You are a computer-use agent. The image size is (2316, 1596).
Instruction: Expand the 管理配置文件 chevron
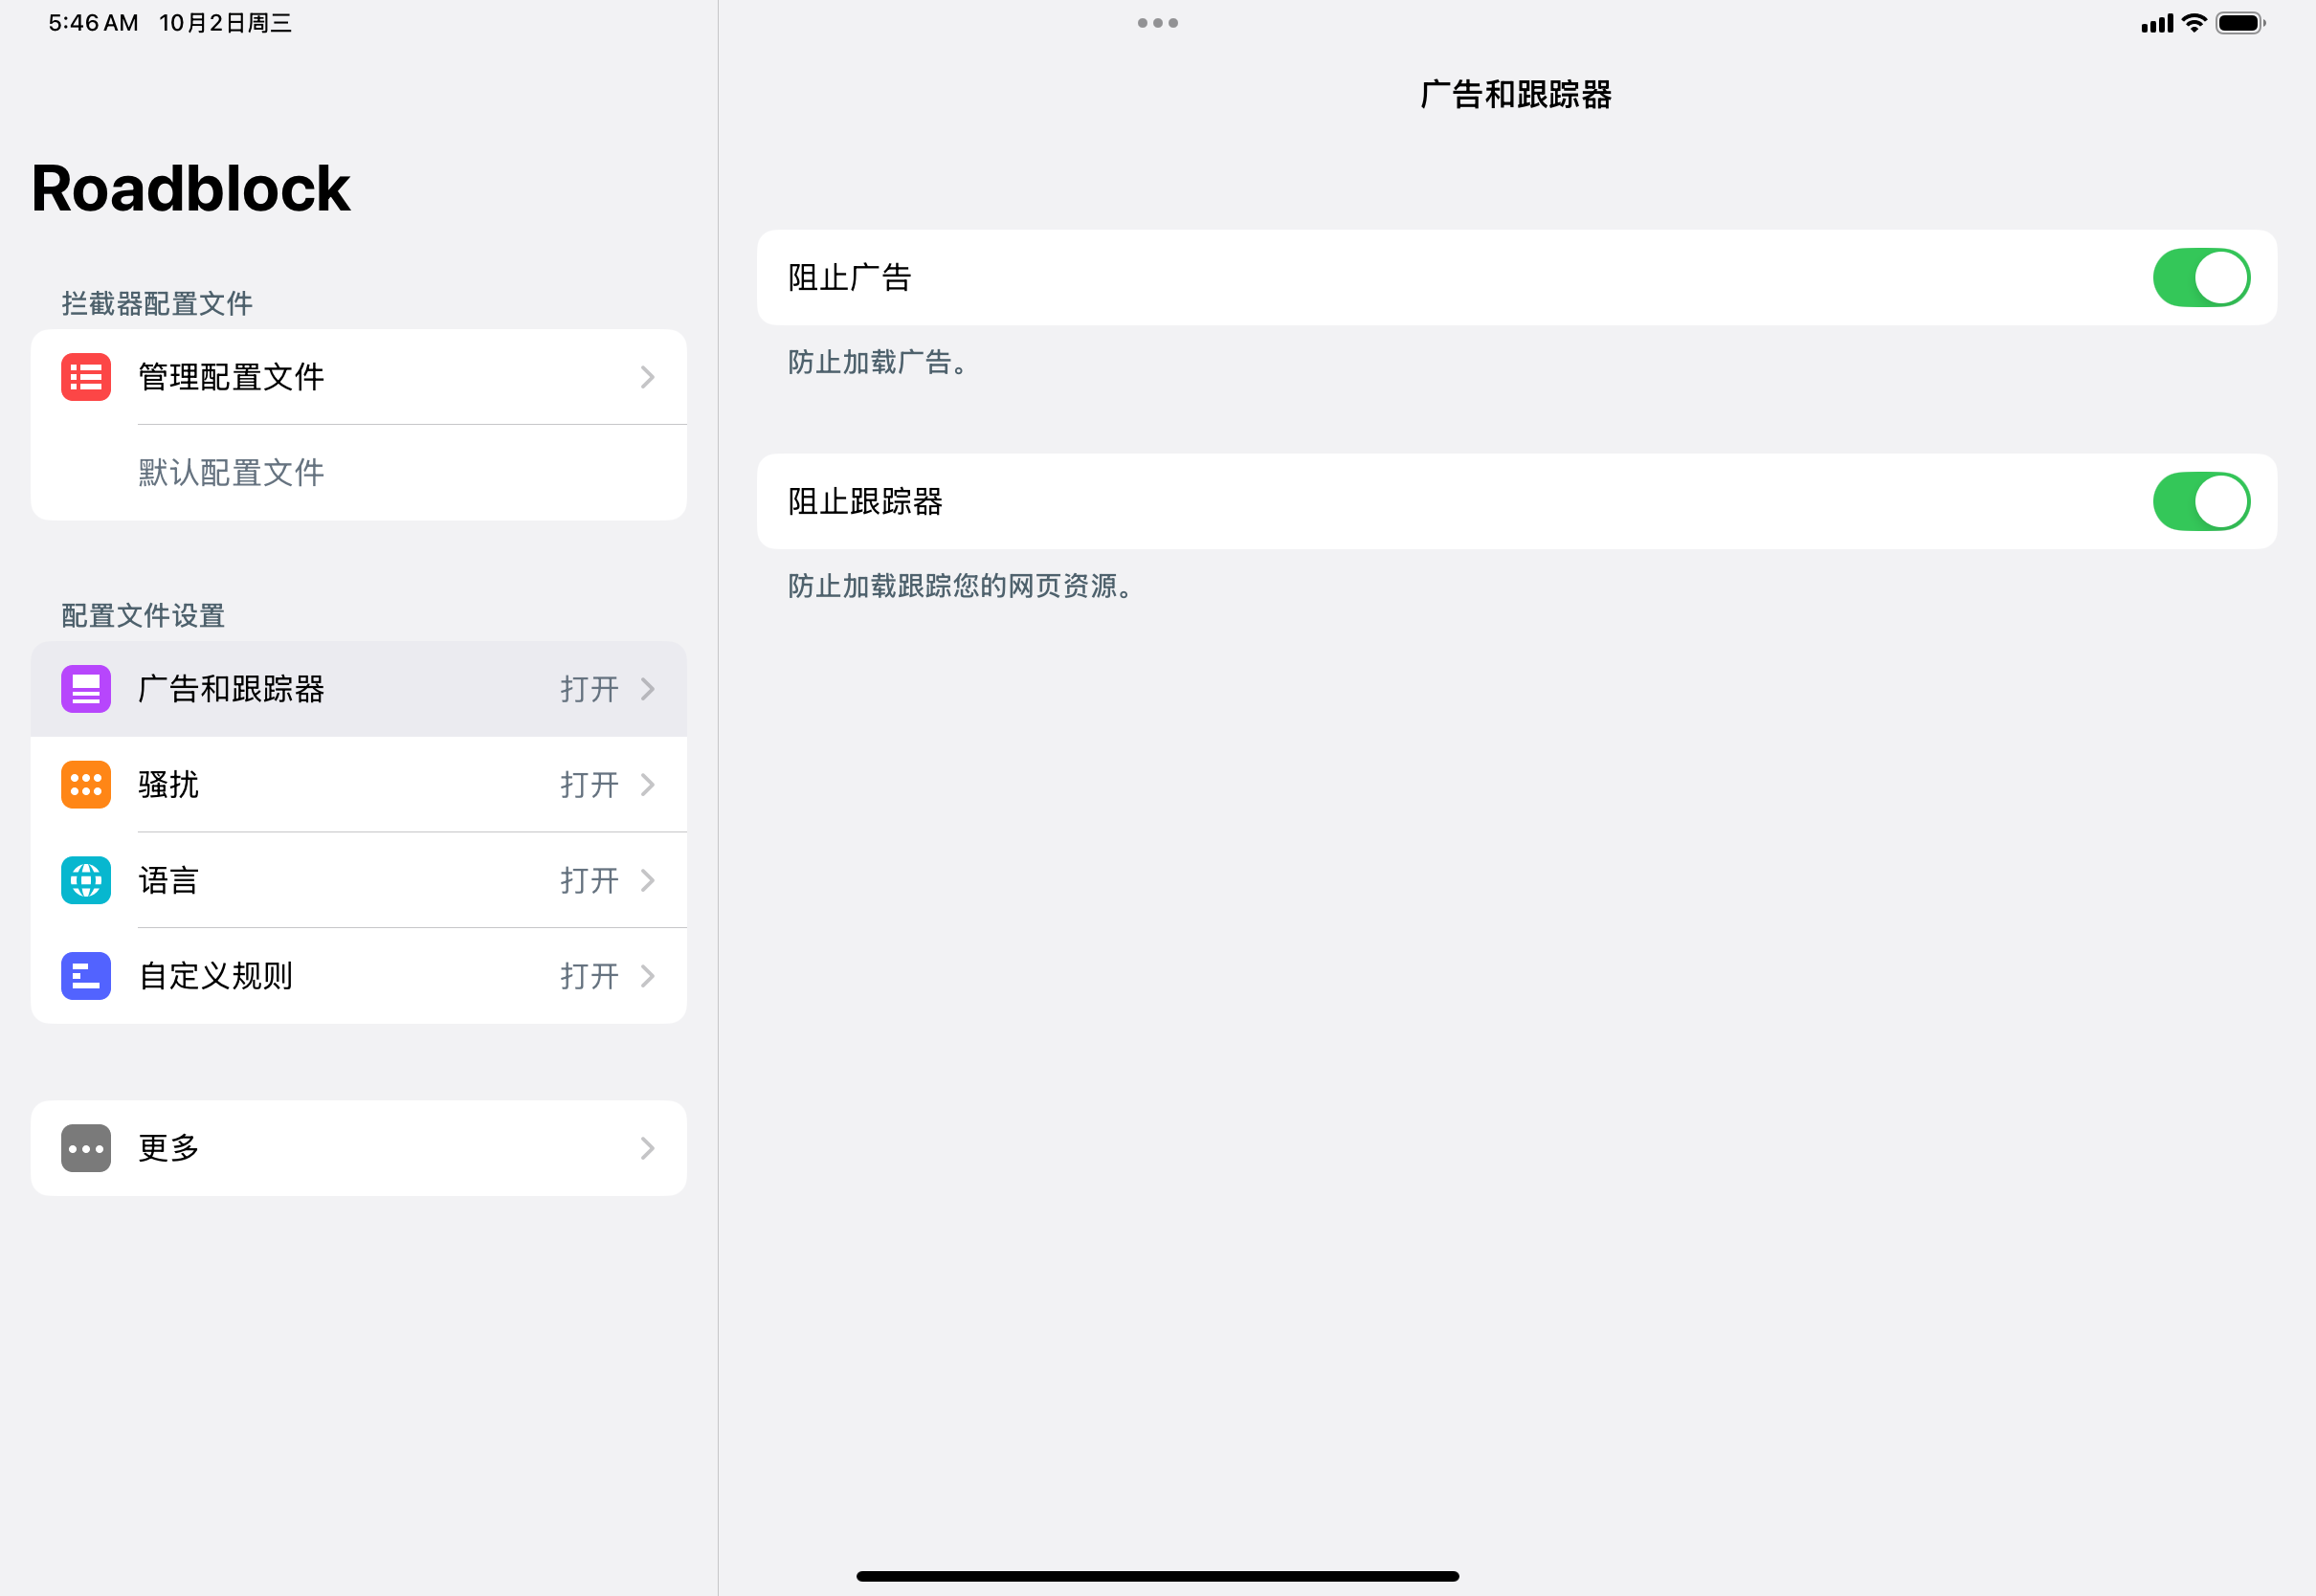click(648, 377)
